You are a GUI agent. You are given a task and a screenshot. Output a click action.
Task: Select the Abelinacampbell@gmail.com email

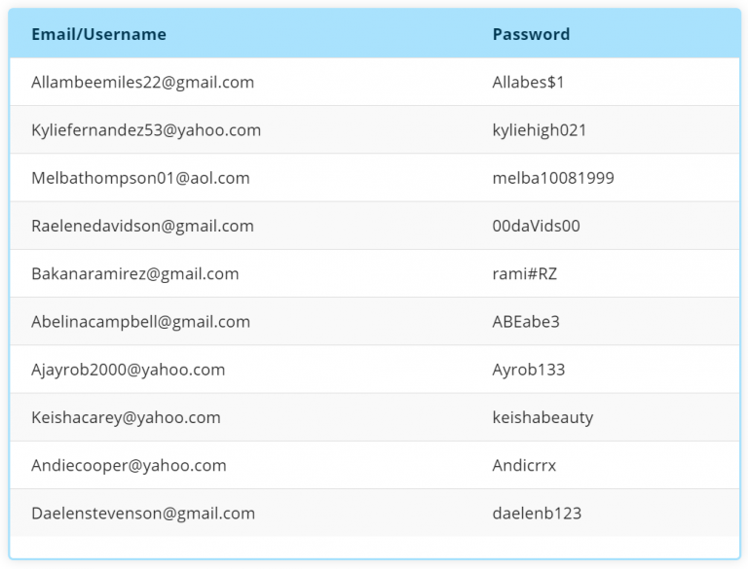click(x=140, y=321)
